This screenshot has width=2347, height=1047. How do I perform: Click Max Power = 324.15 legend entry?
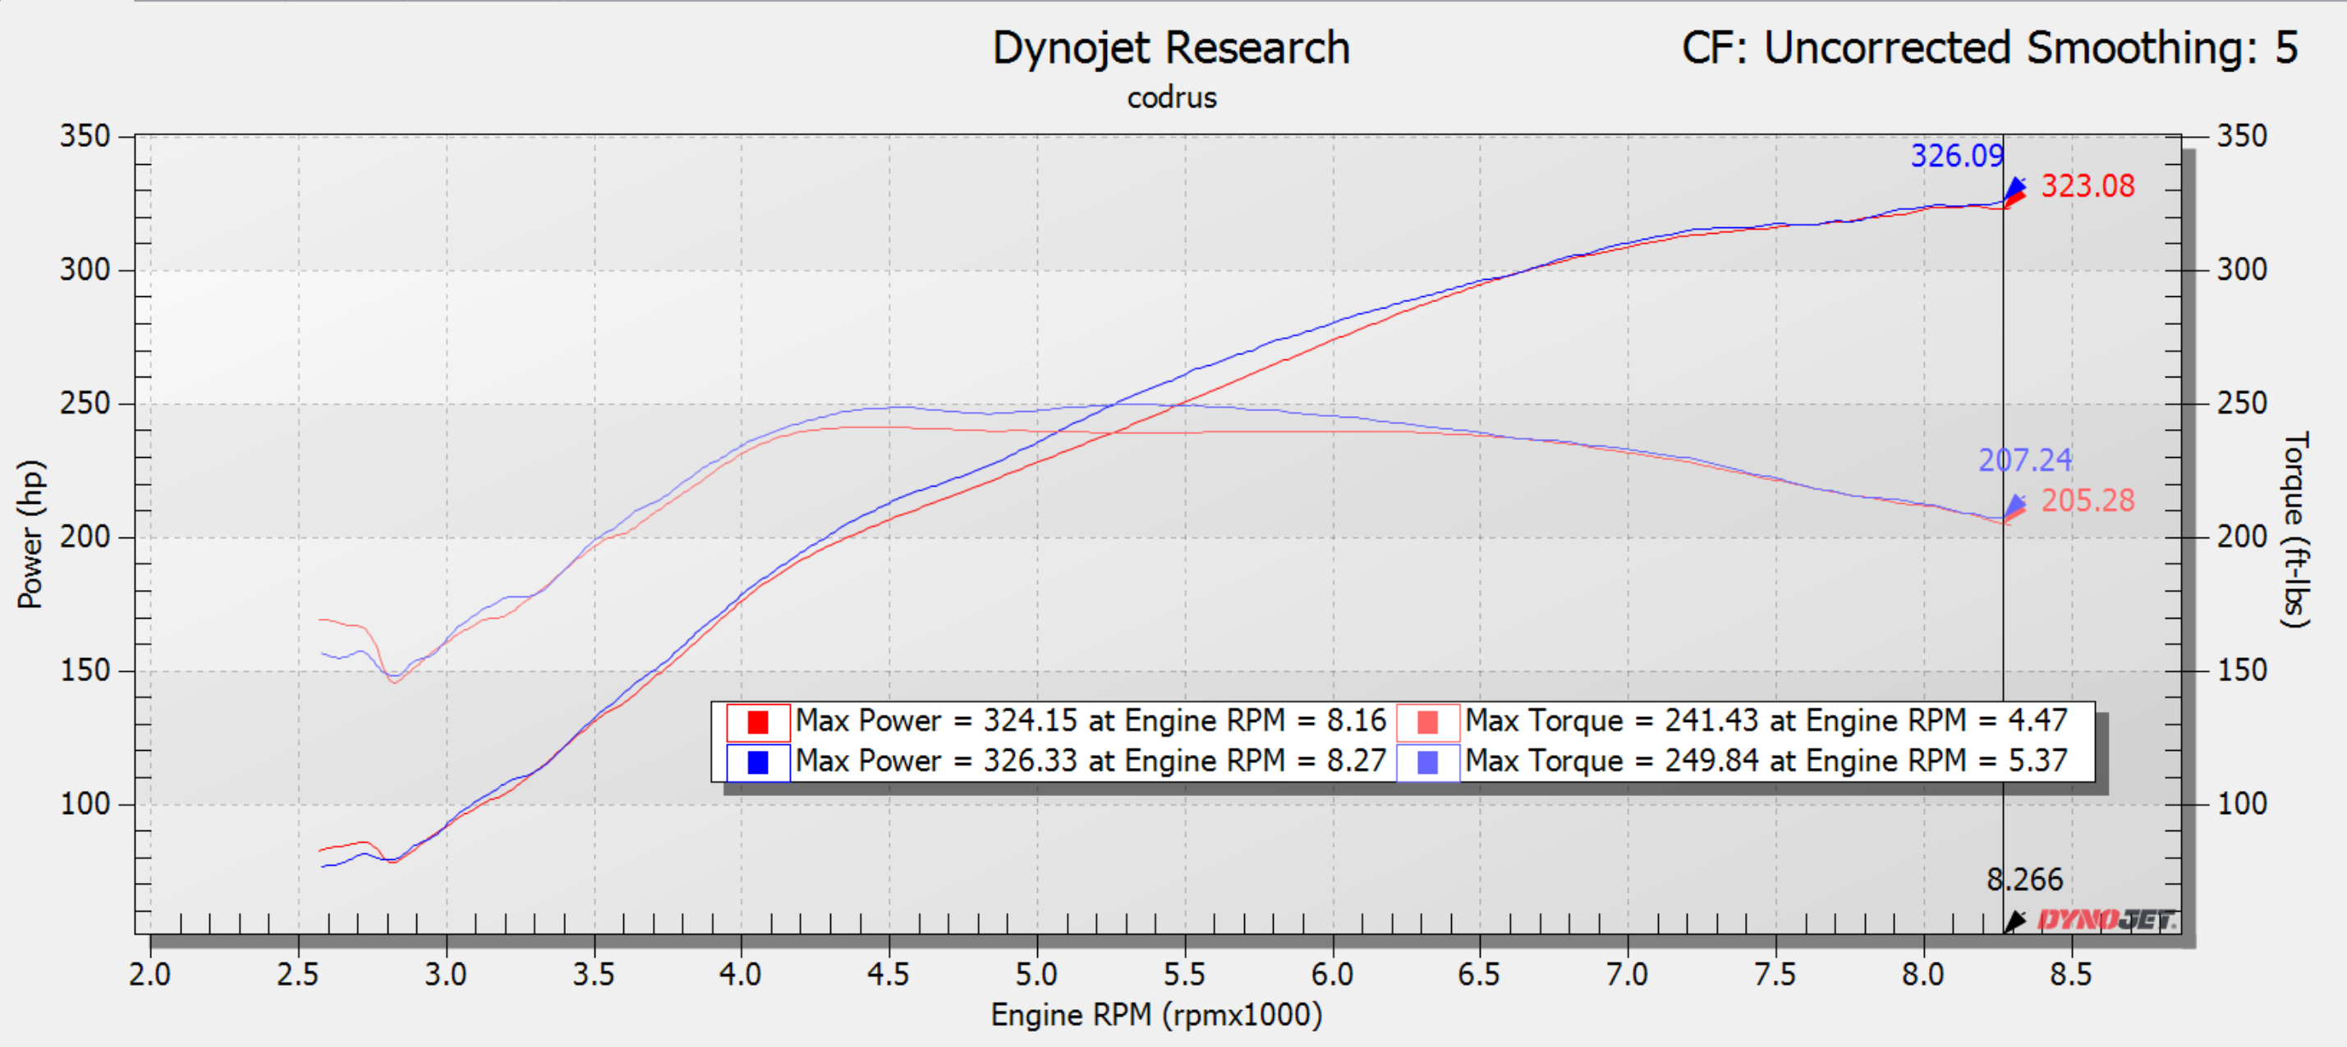pyautogui.click(x=1090, y=721)
